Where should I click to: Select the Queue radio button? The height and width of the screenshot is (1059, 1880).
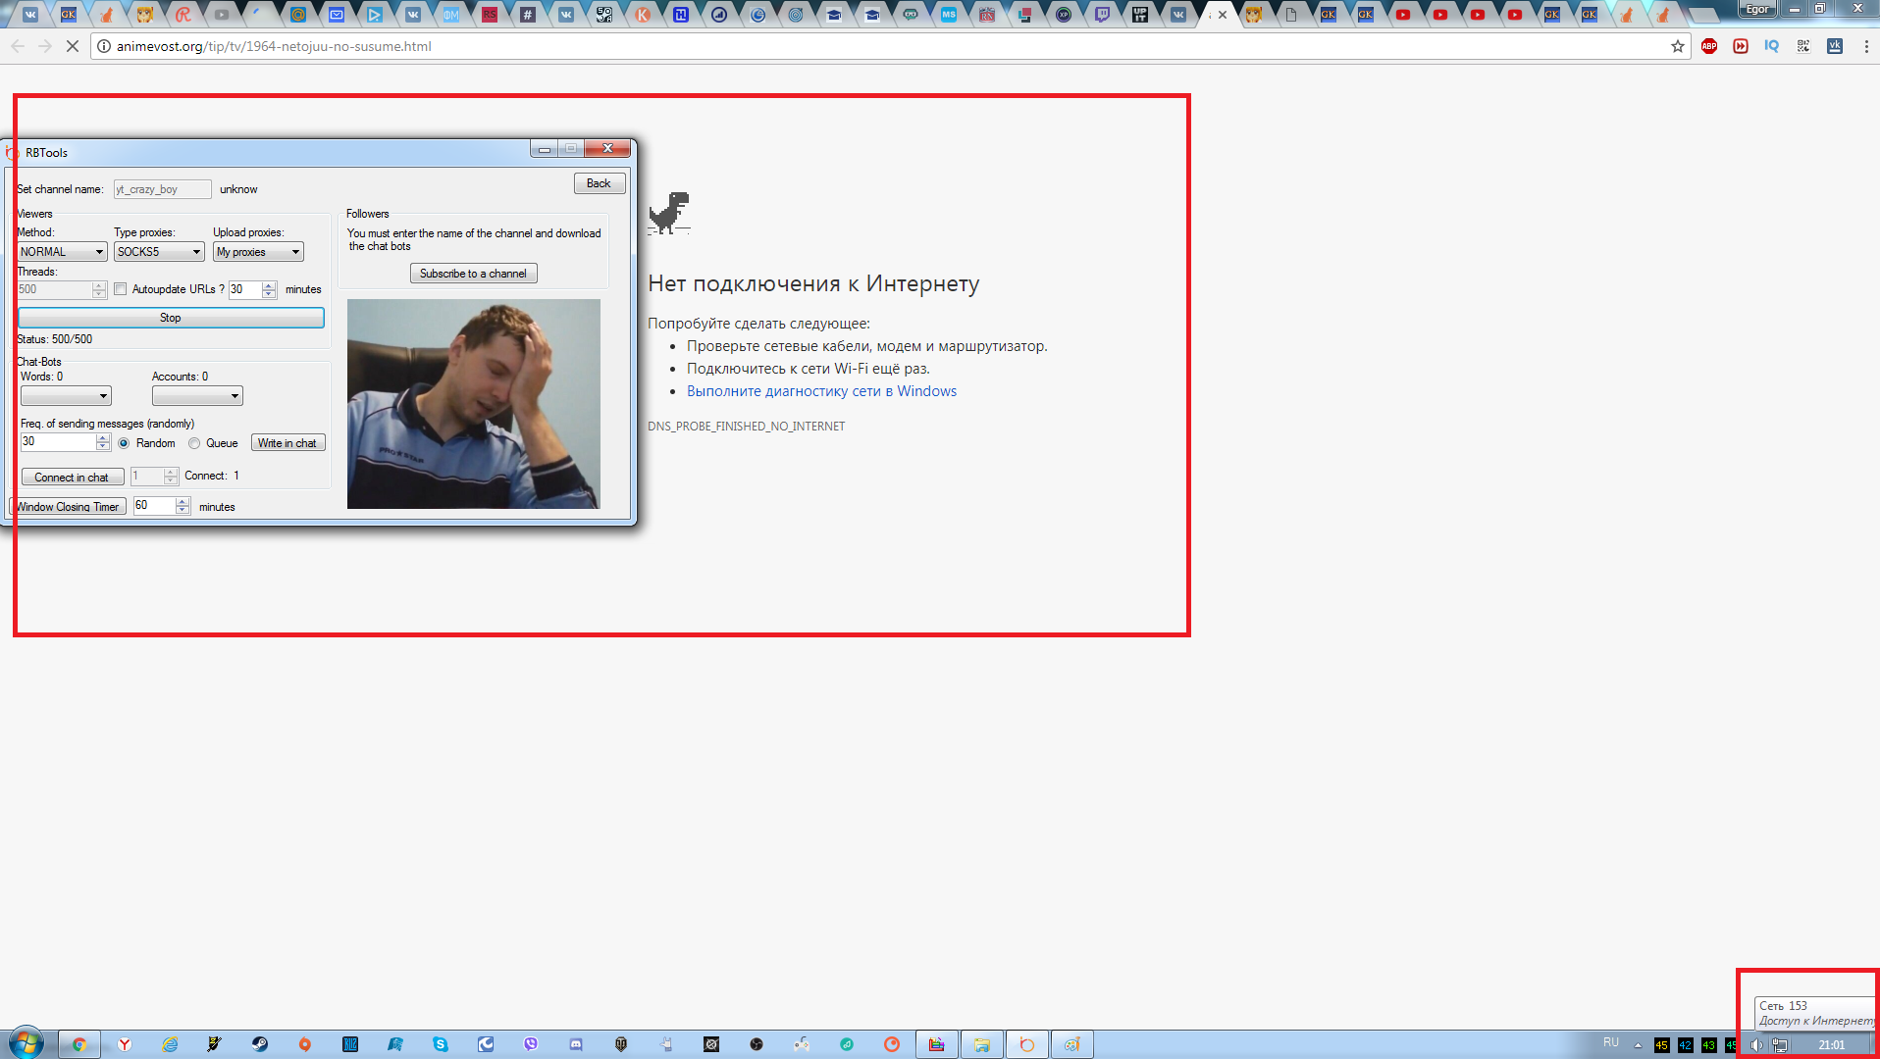[194, 443]
